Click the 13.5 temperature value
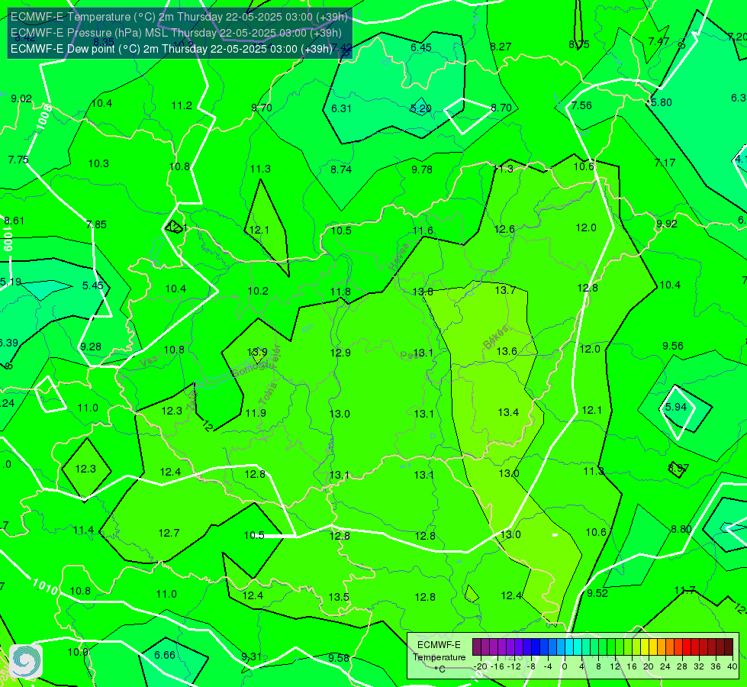 click(339, 597)
